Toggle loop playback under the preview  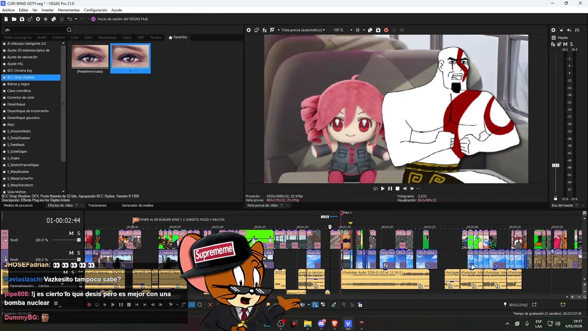[375, 188]
